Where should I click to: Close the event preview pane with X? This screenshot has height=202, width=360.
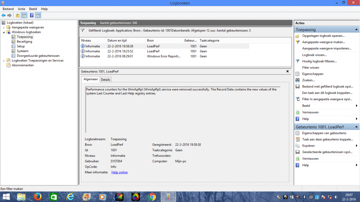287,71
